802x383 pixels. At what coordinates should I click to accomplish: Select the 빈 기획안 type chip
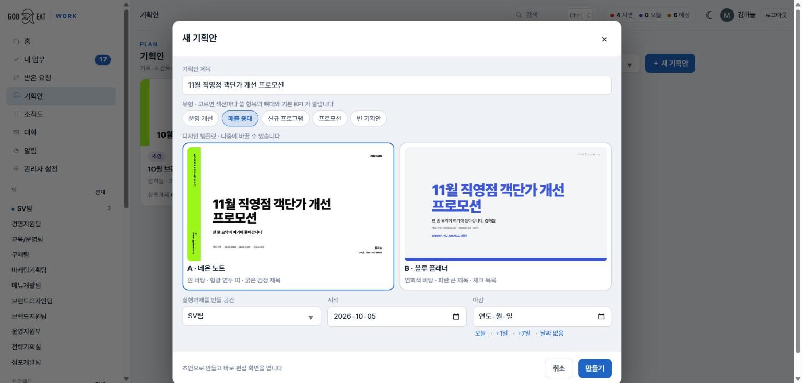tap(369, 118)
